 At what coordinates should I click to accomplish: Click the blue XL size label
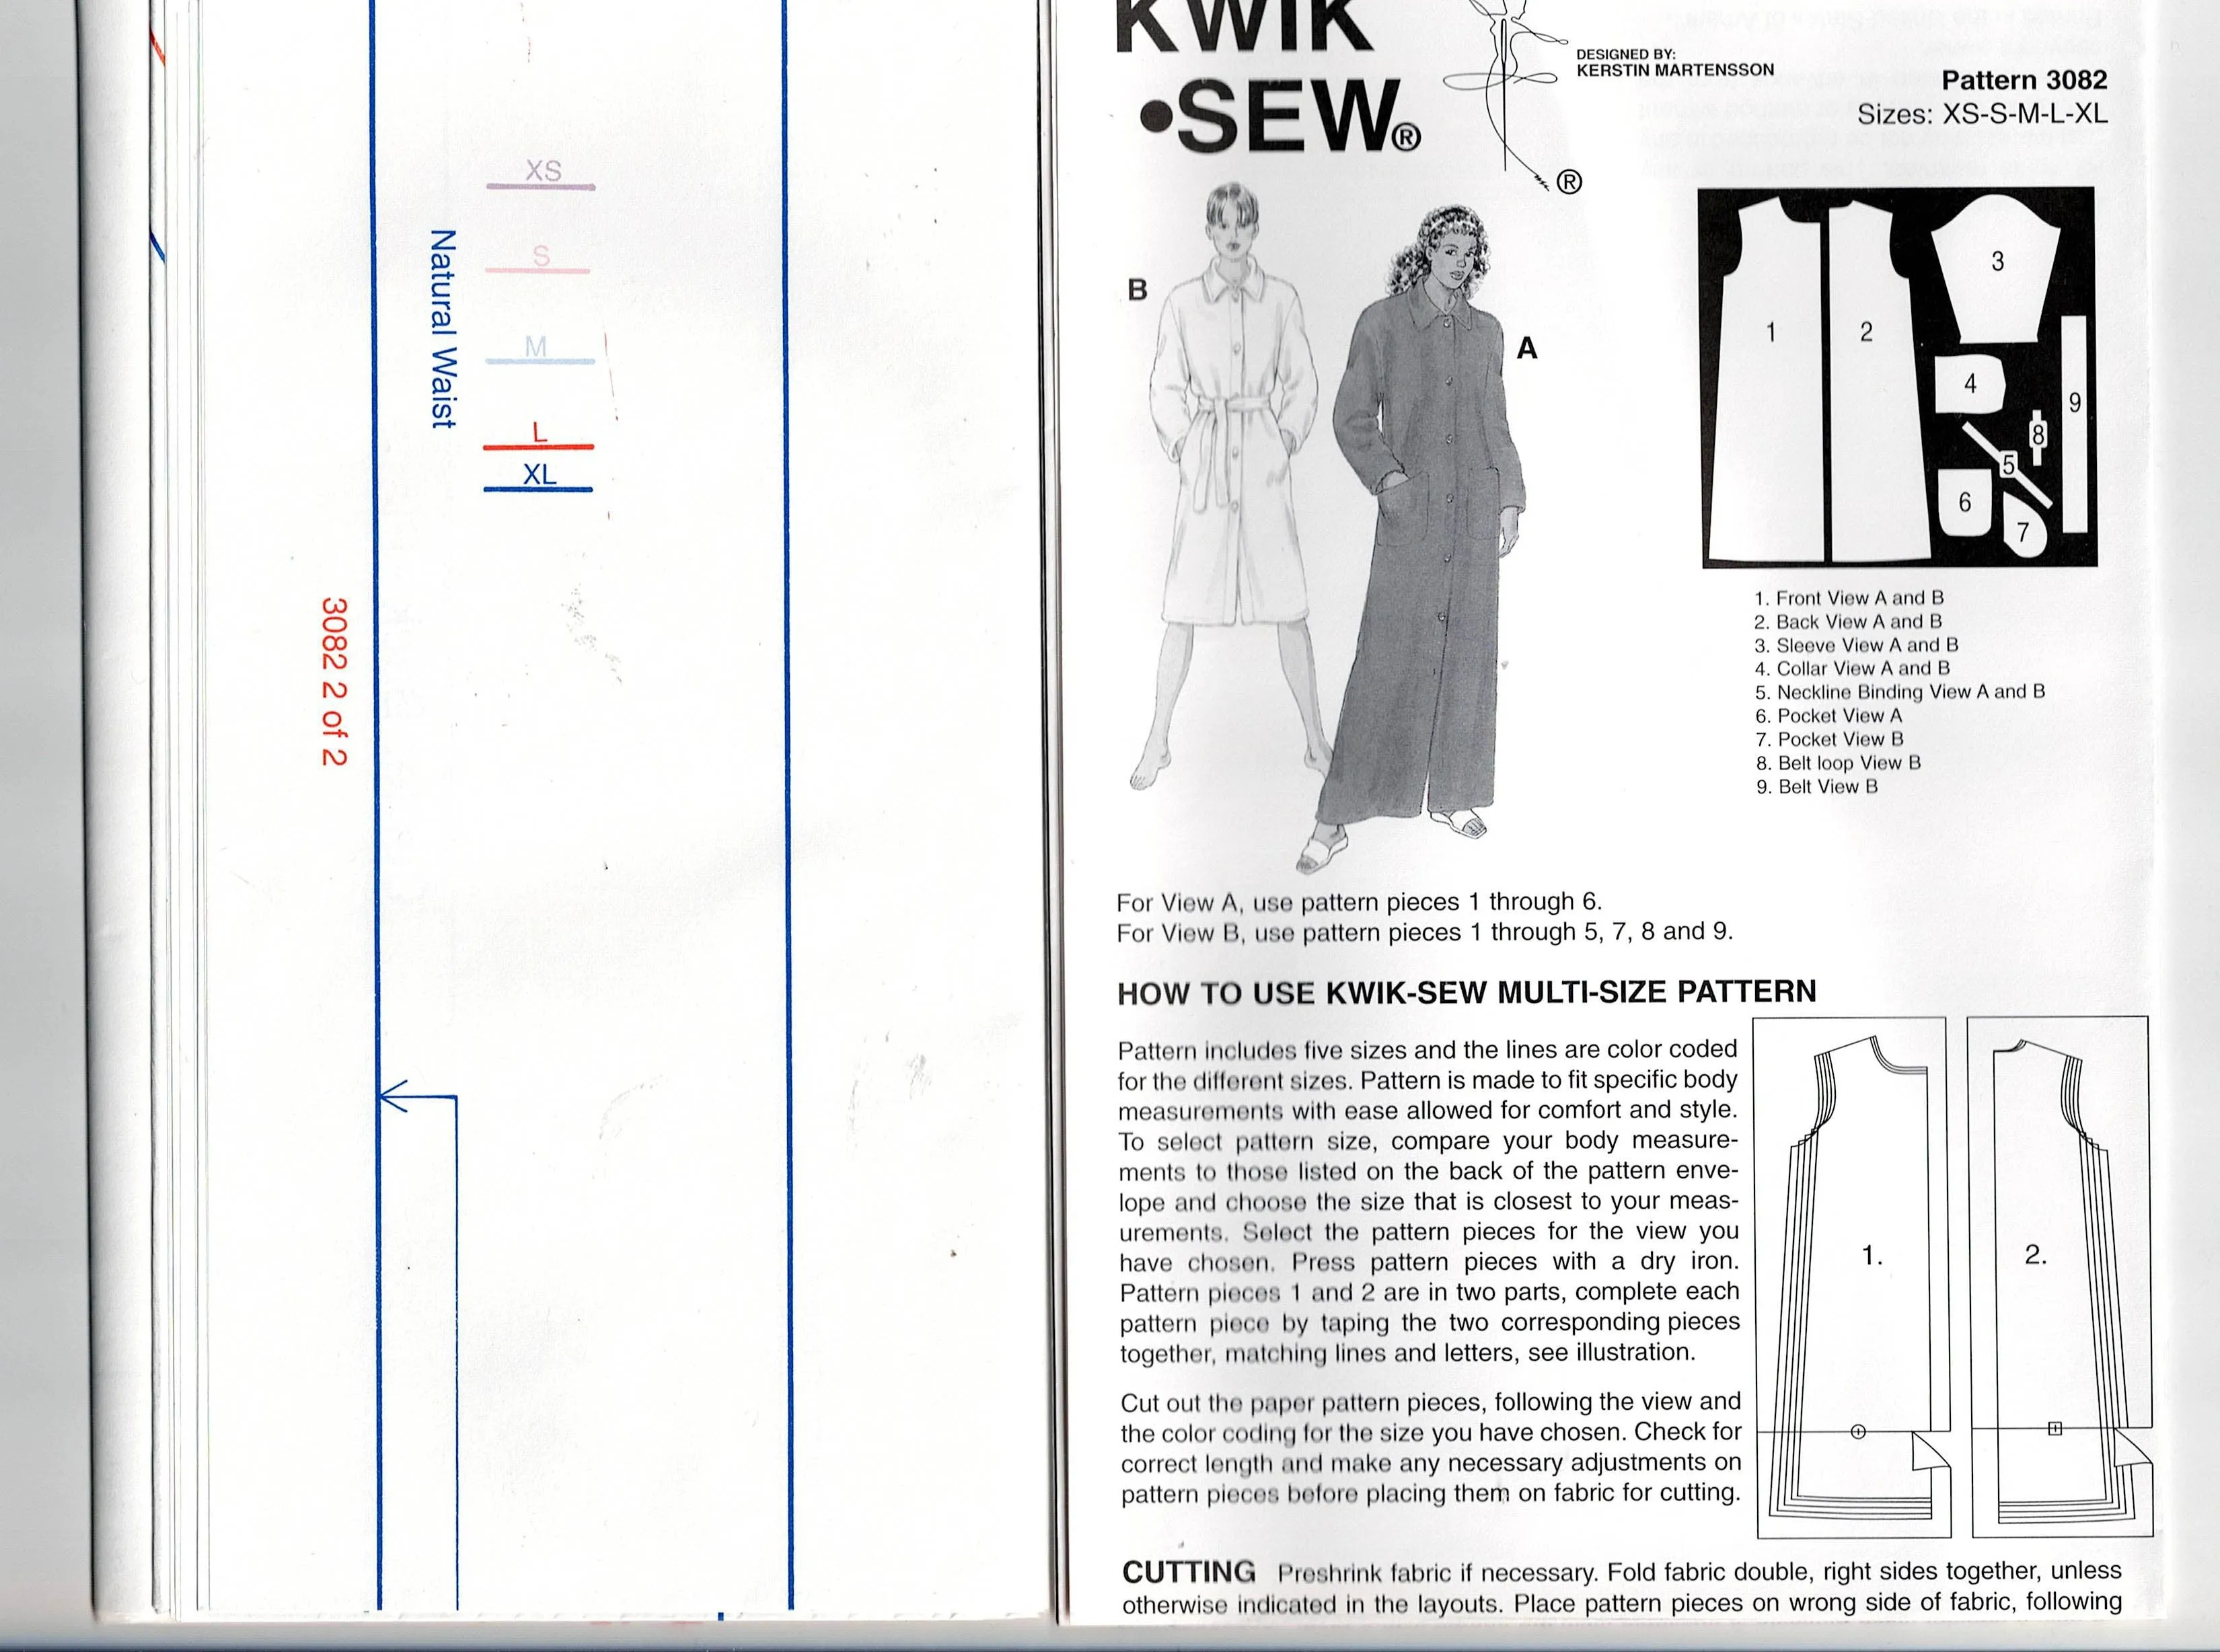540,474
